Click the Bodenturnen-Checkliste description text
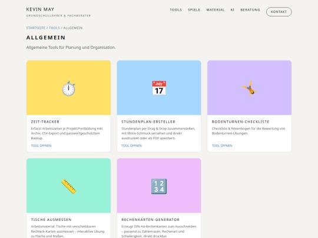The width and height of the screenshot is (318, 238). pyautogui.click(x=249, y=131)
